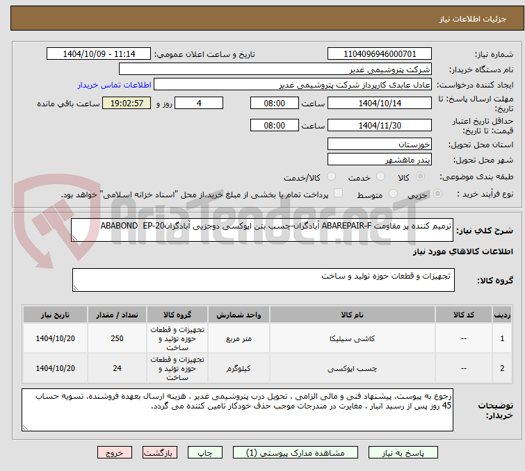Viewport: 525px width, 471px height.
Task: Click the تعداد / مقدار column header
Action: (x=117, y=315)
